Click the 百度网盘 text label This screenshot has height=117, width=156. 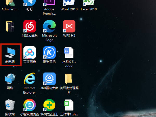click(x=30, y=62)
